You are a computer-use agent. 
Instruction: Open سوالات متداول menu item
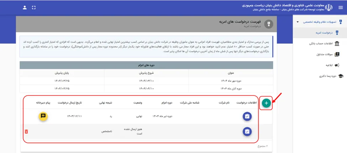click(320, 54)
